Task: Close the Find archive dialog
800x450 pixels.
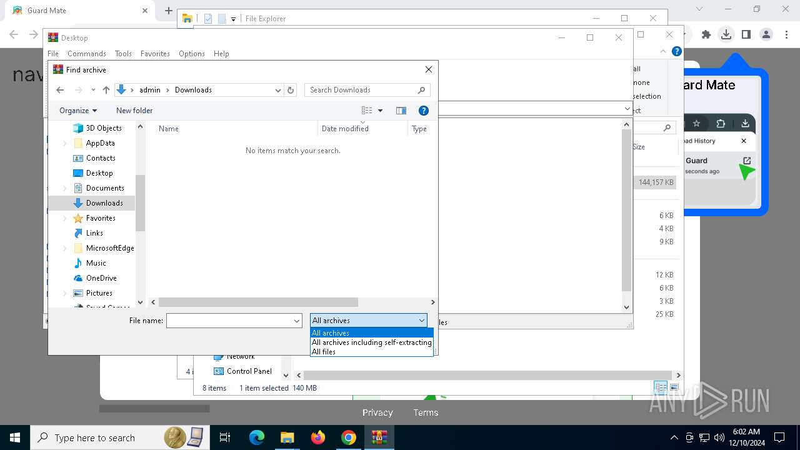Action: (428, 69)
